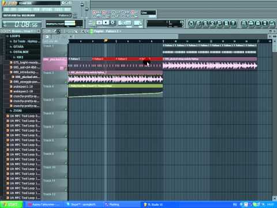Select the long pink audio clip on the right

(209, 64)
